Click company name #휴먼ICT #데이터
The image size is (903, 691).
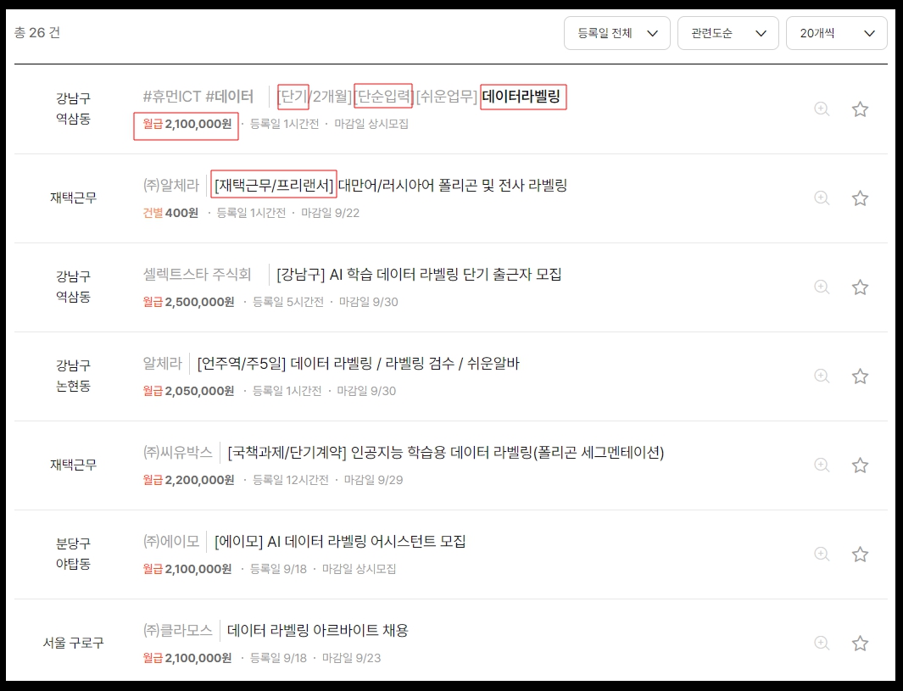point(198,96)
